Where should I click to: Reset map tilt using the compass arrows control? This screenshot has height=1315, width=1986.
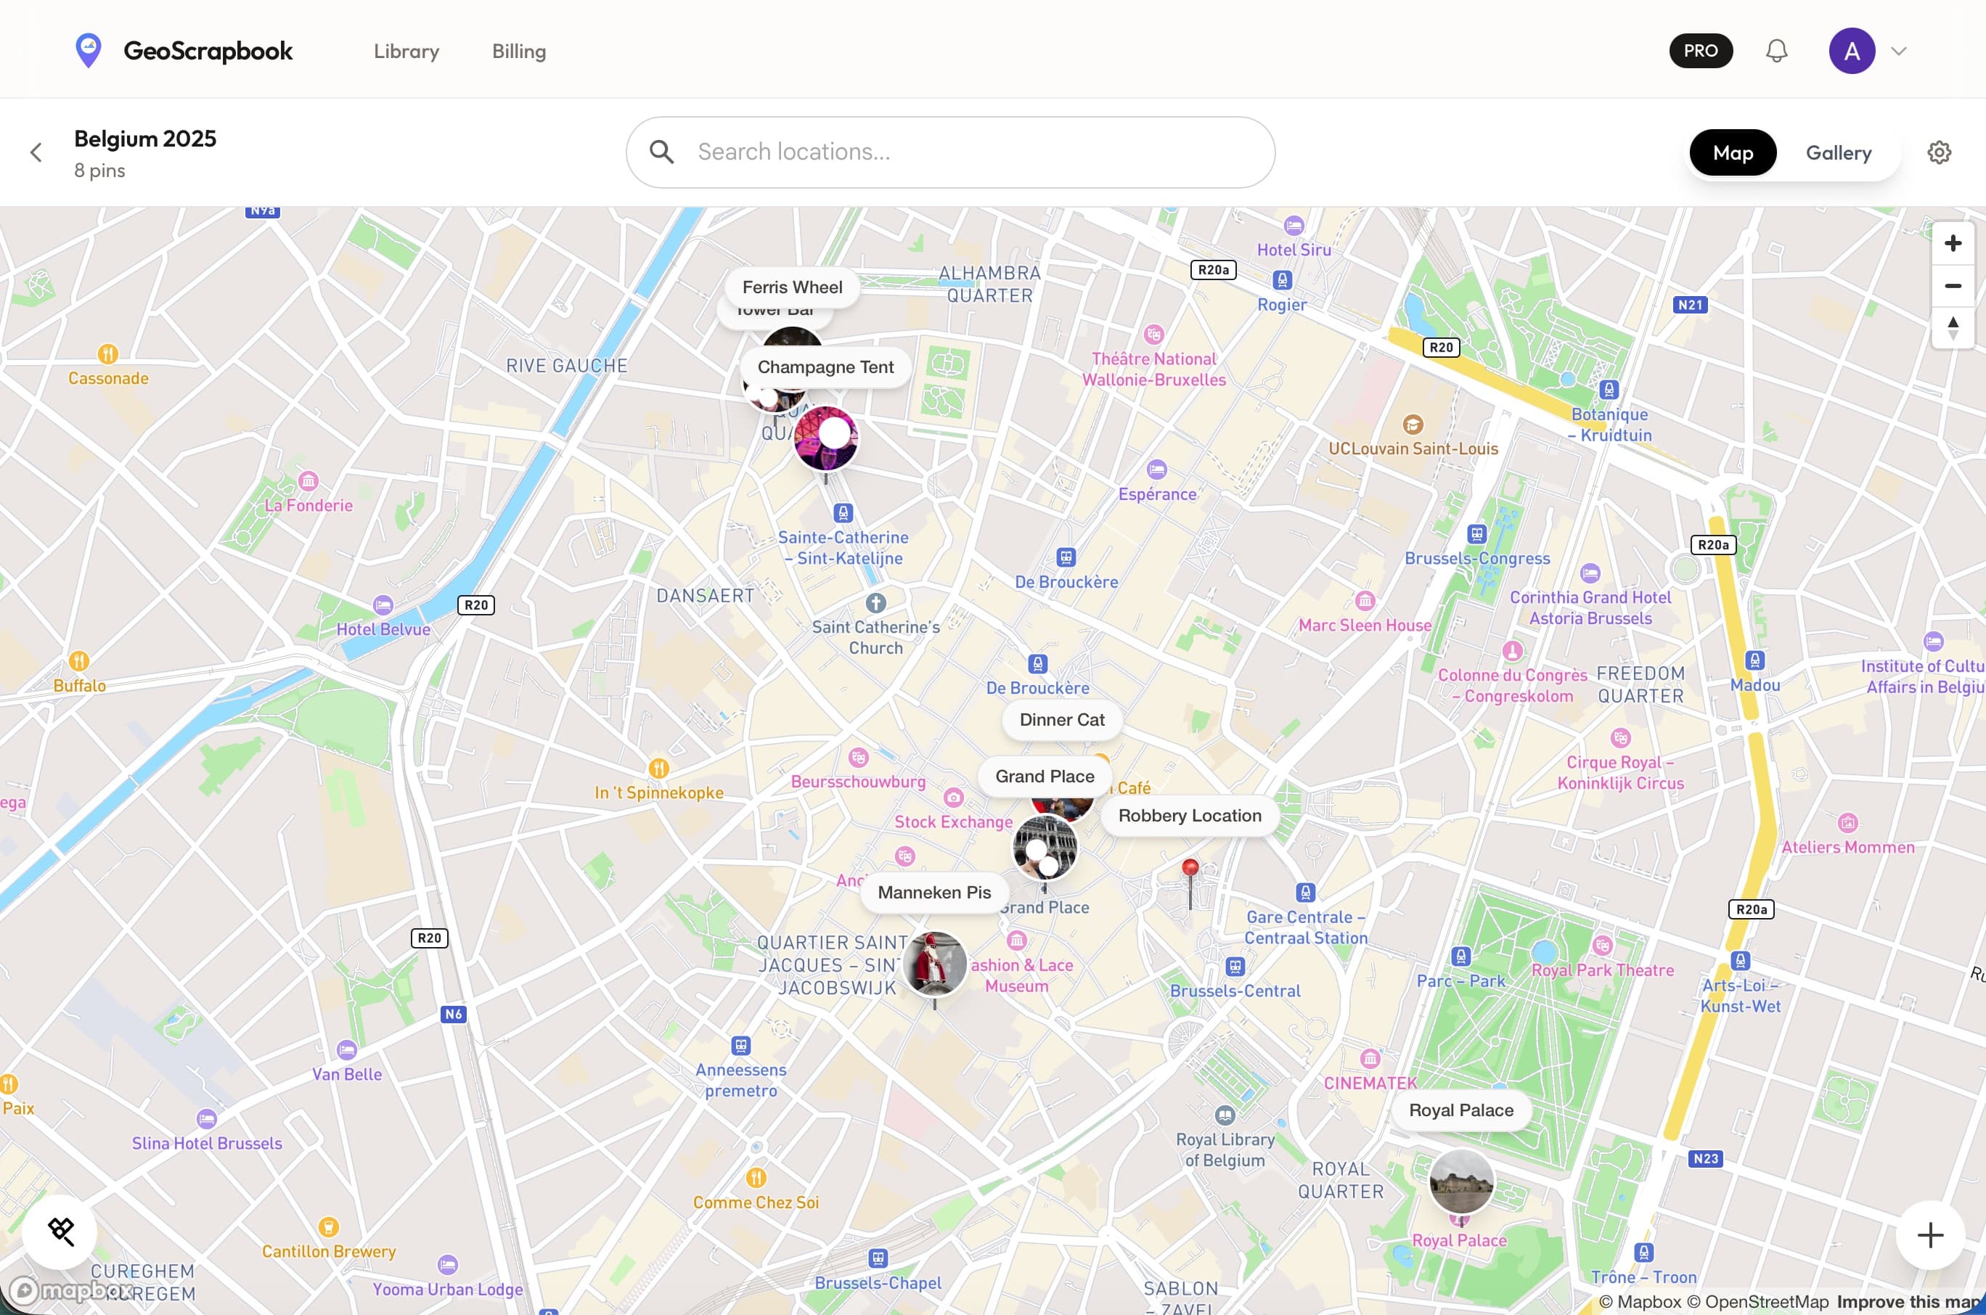point(1953,328)
